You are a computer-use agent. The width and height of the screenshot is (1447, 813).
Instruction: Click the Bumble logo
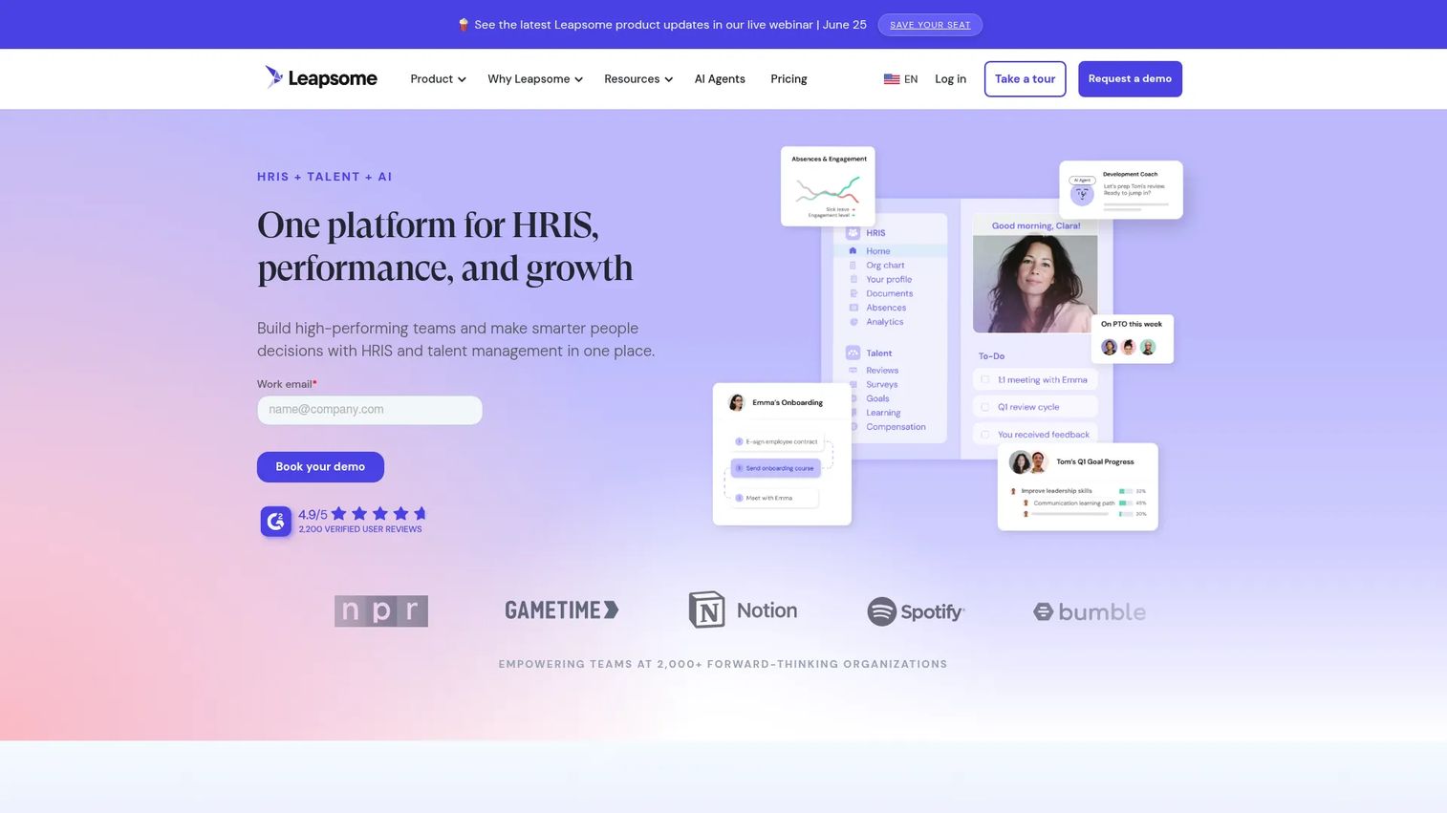[x=1089, y=611]
